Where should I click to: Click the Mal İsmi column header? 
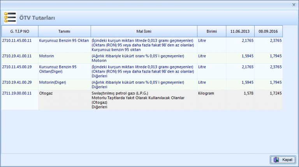tap(143, 31)
